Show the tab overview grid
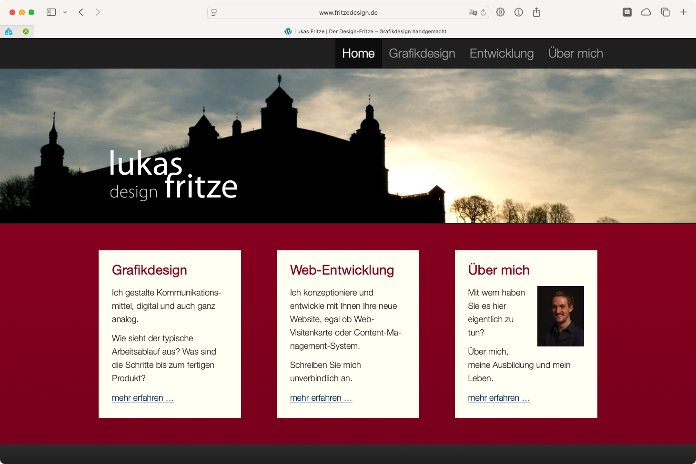Viewport: 696px width, 464px height. pyautogui.click(x=665, y=12)
